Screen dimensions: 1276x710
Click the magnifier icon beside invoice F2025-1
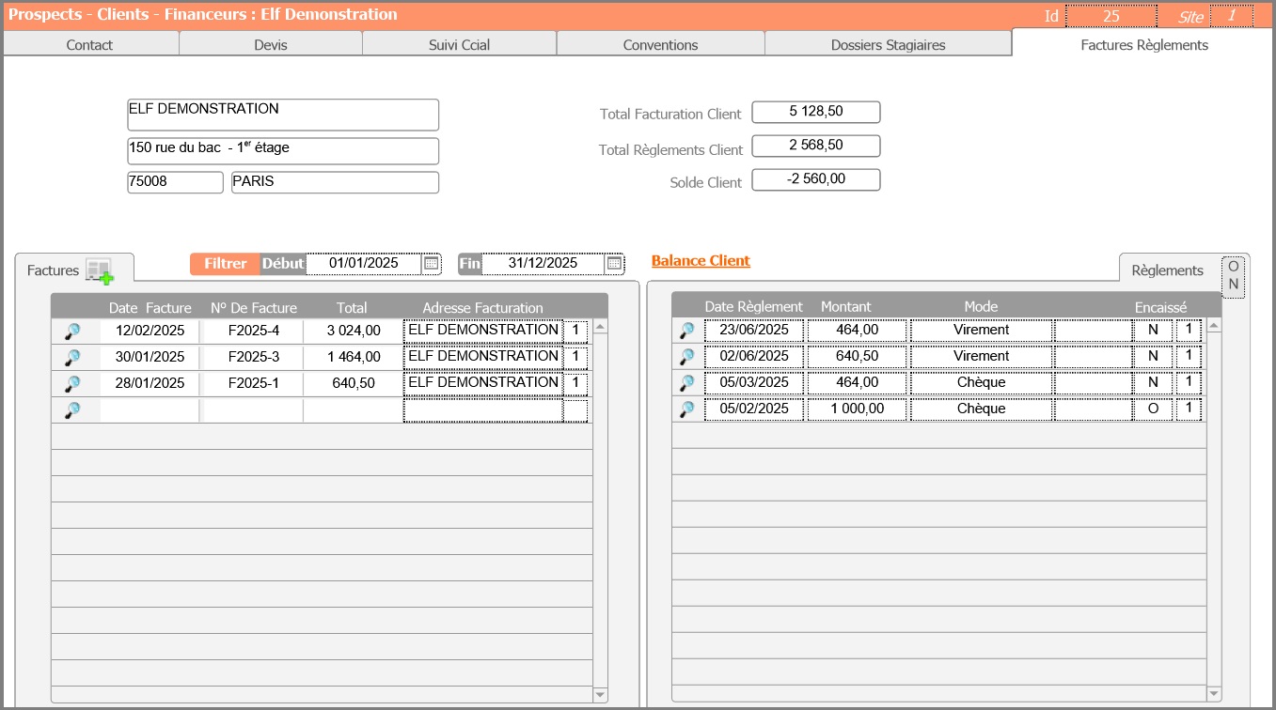pos(72,384)
